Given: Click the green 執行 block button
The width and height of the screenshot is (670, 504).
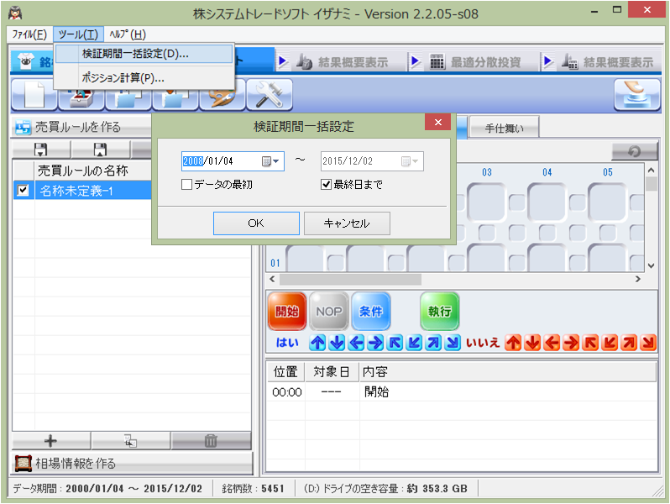Looking at the screenshot, I should tap(440, 311).
